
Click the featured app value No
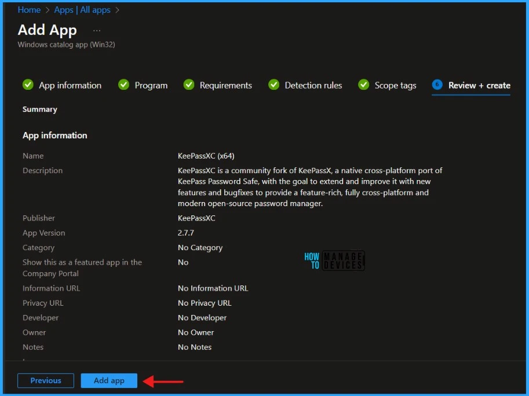tap(183, 262)
